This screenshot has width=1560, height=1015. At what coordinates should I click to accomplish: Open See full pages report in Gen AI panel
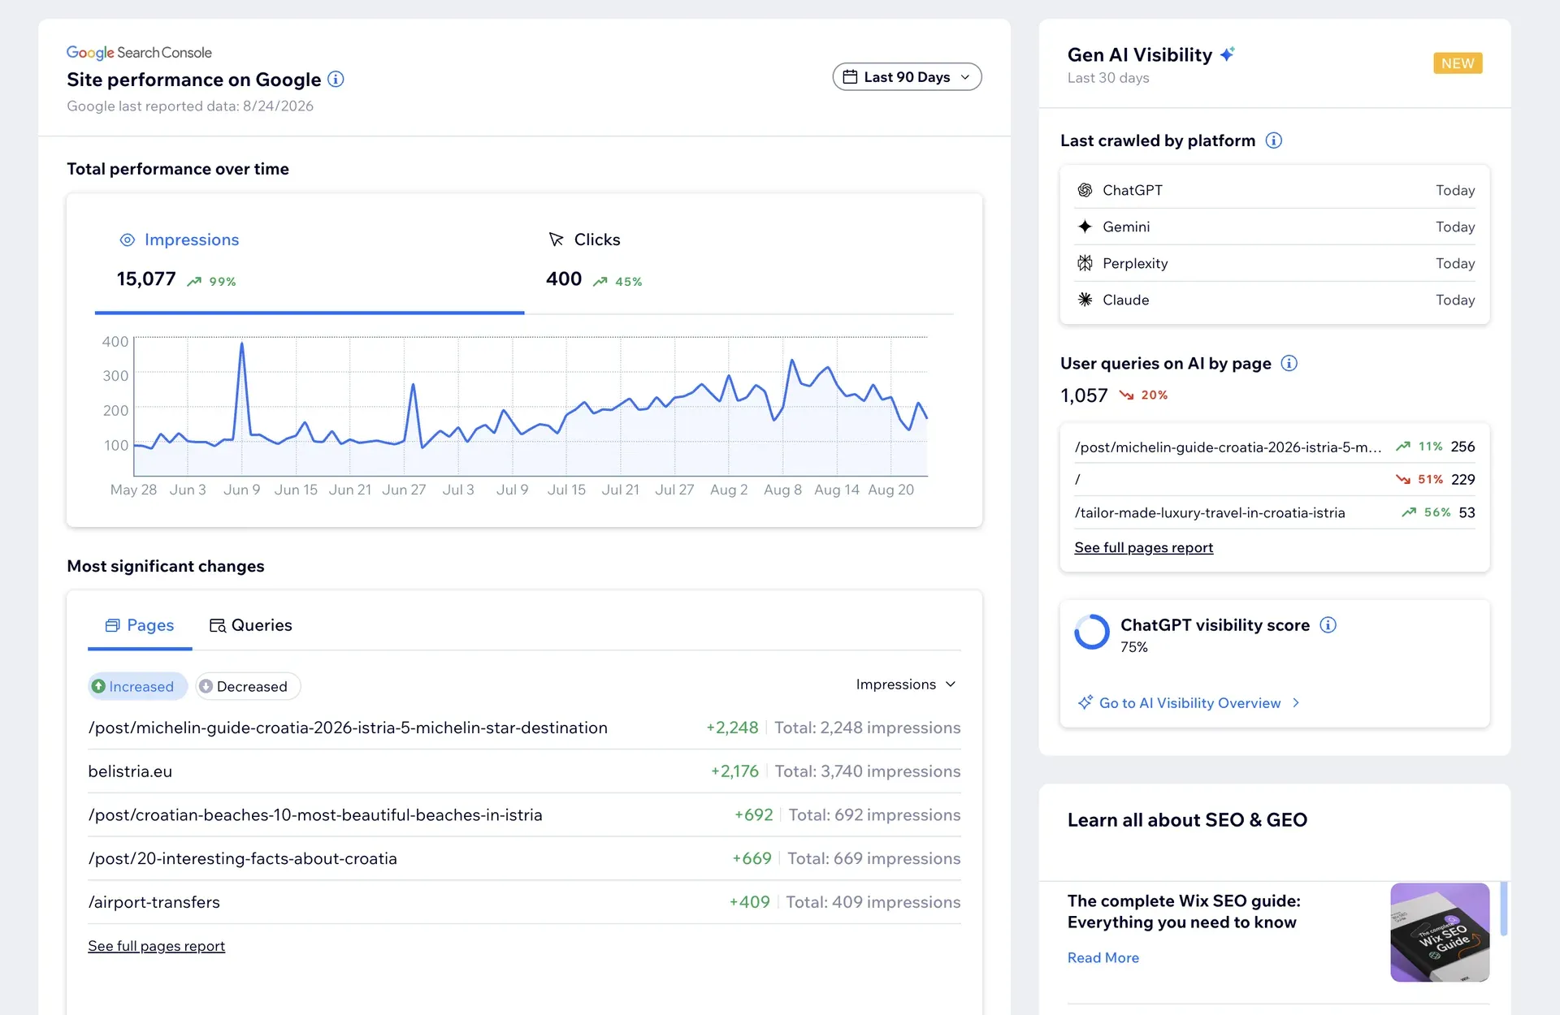tap(1143, 547)
